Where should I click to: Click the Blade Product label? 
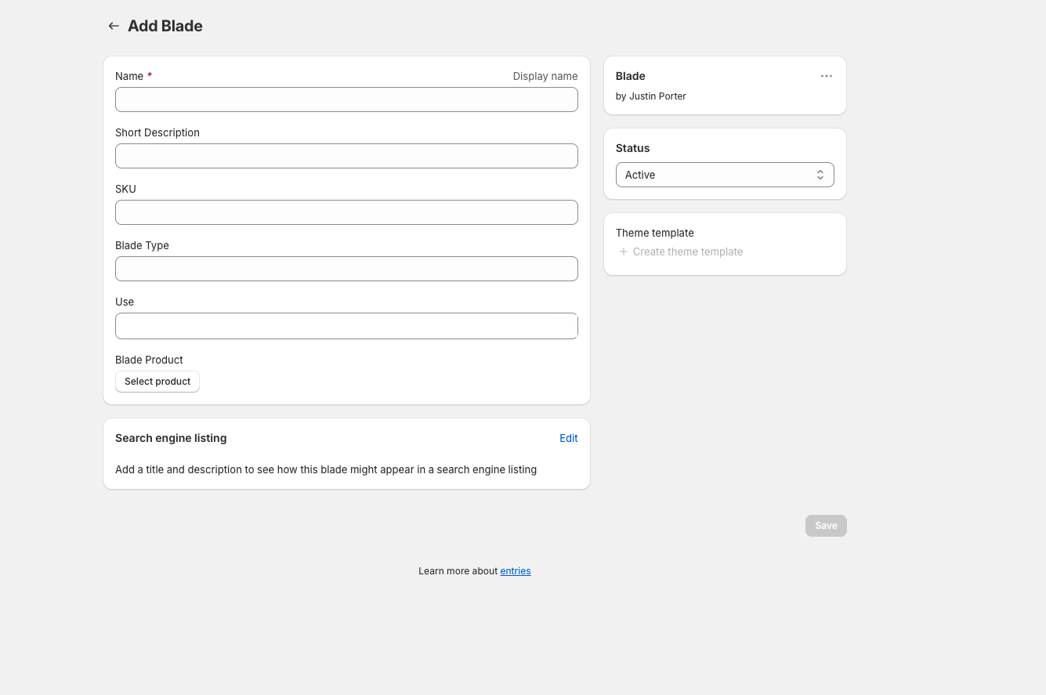click(149, 360)
